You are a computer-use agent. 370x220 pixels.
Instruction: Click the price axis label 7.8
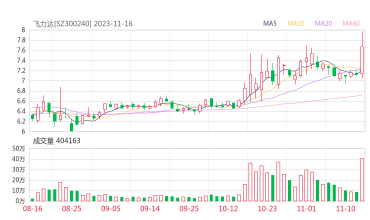pyautogui.click(x=21, y=40)
